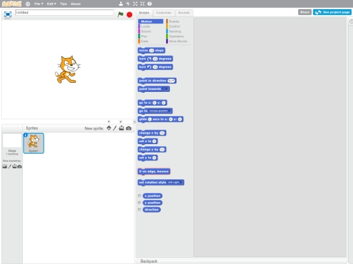Viewport: 353px width, 264px height.
Task: Upload backdrop from file
Action: 14,166
